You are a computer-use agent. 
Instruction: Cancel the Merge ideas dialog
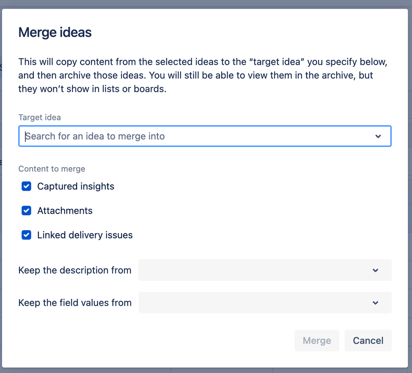click(x=368, y=340)
